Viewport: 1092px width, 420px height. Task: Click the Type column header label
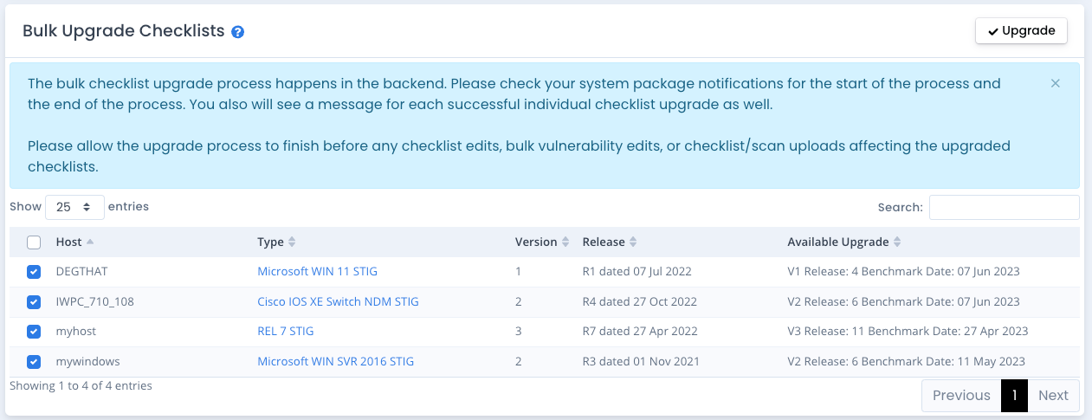coord(271,242)
